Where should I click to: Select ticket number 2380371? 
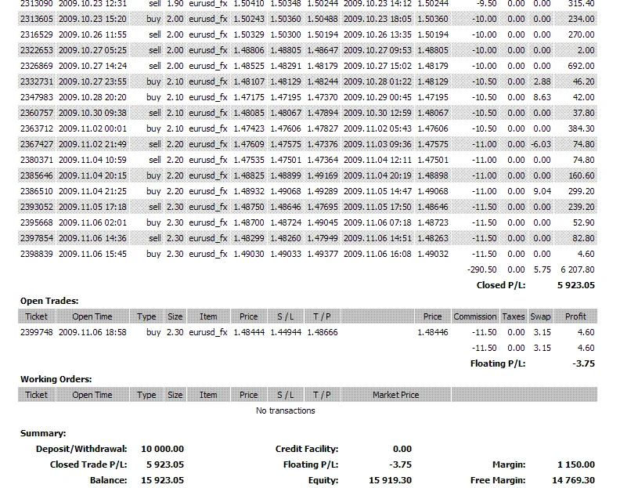pos(36,160)
